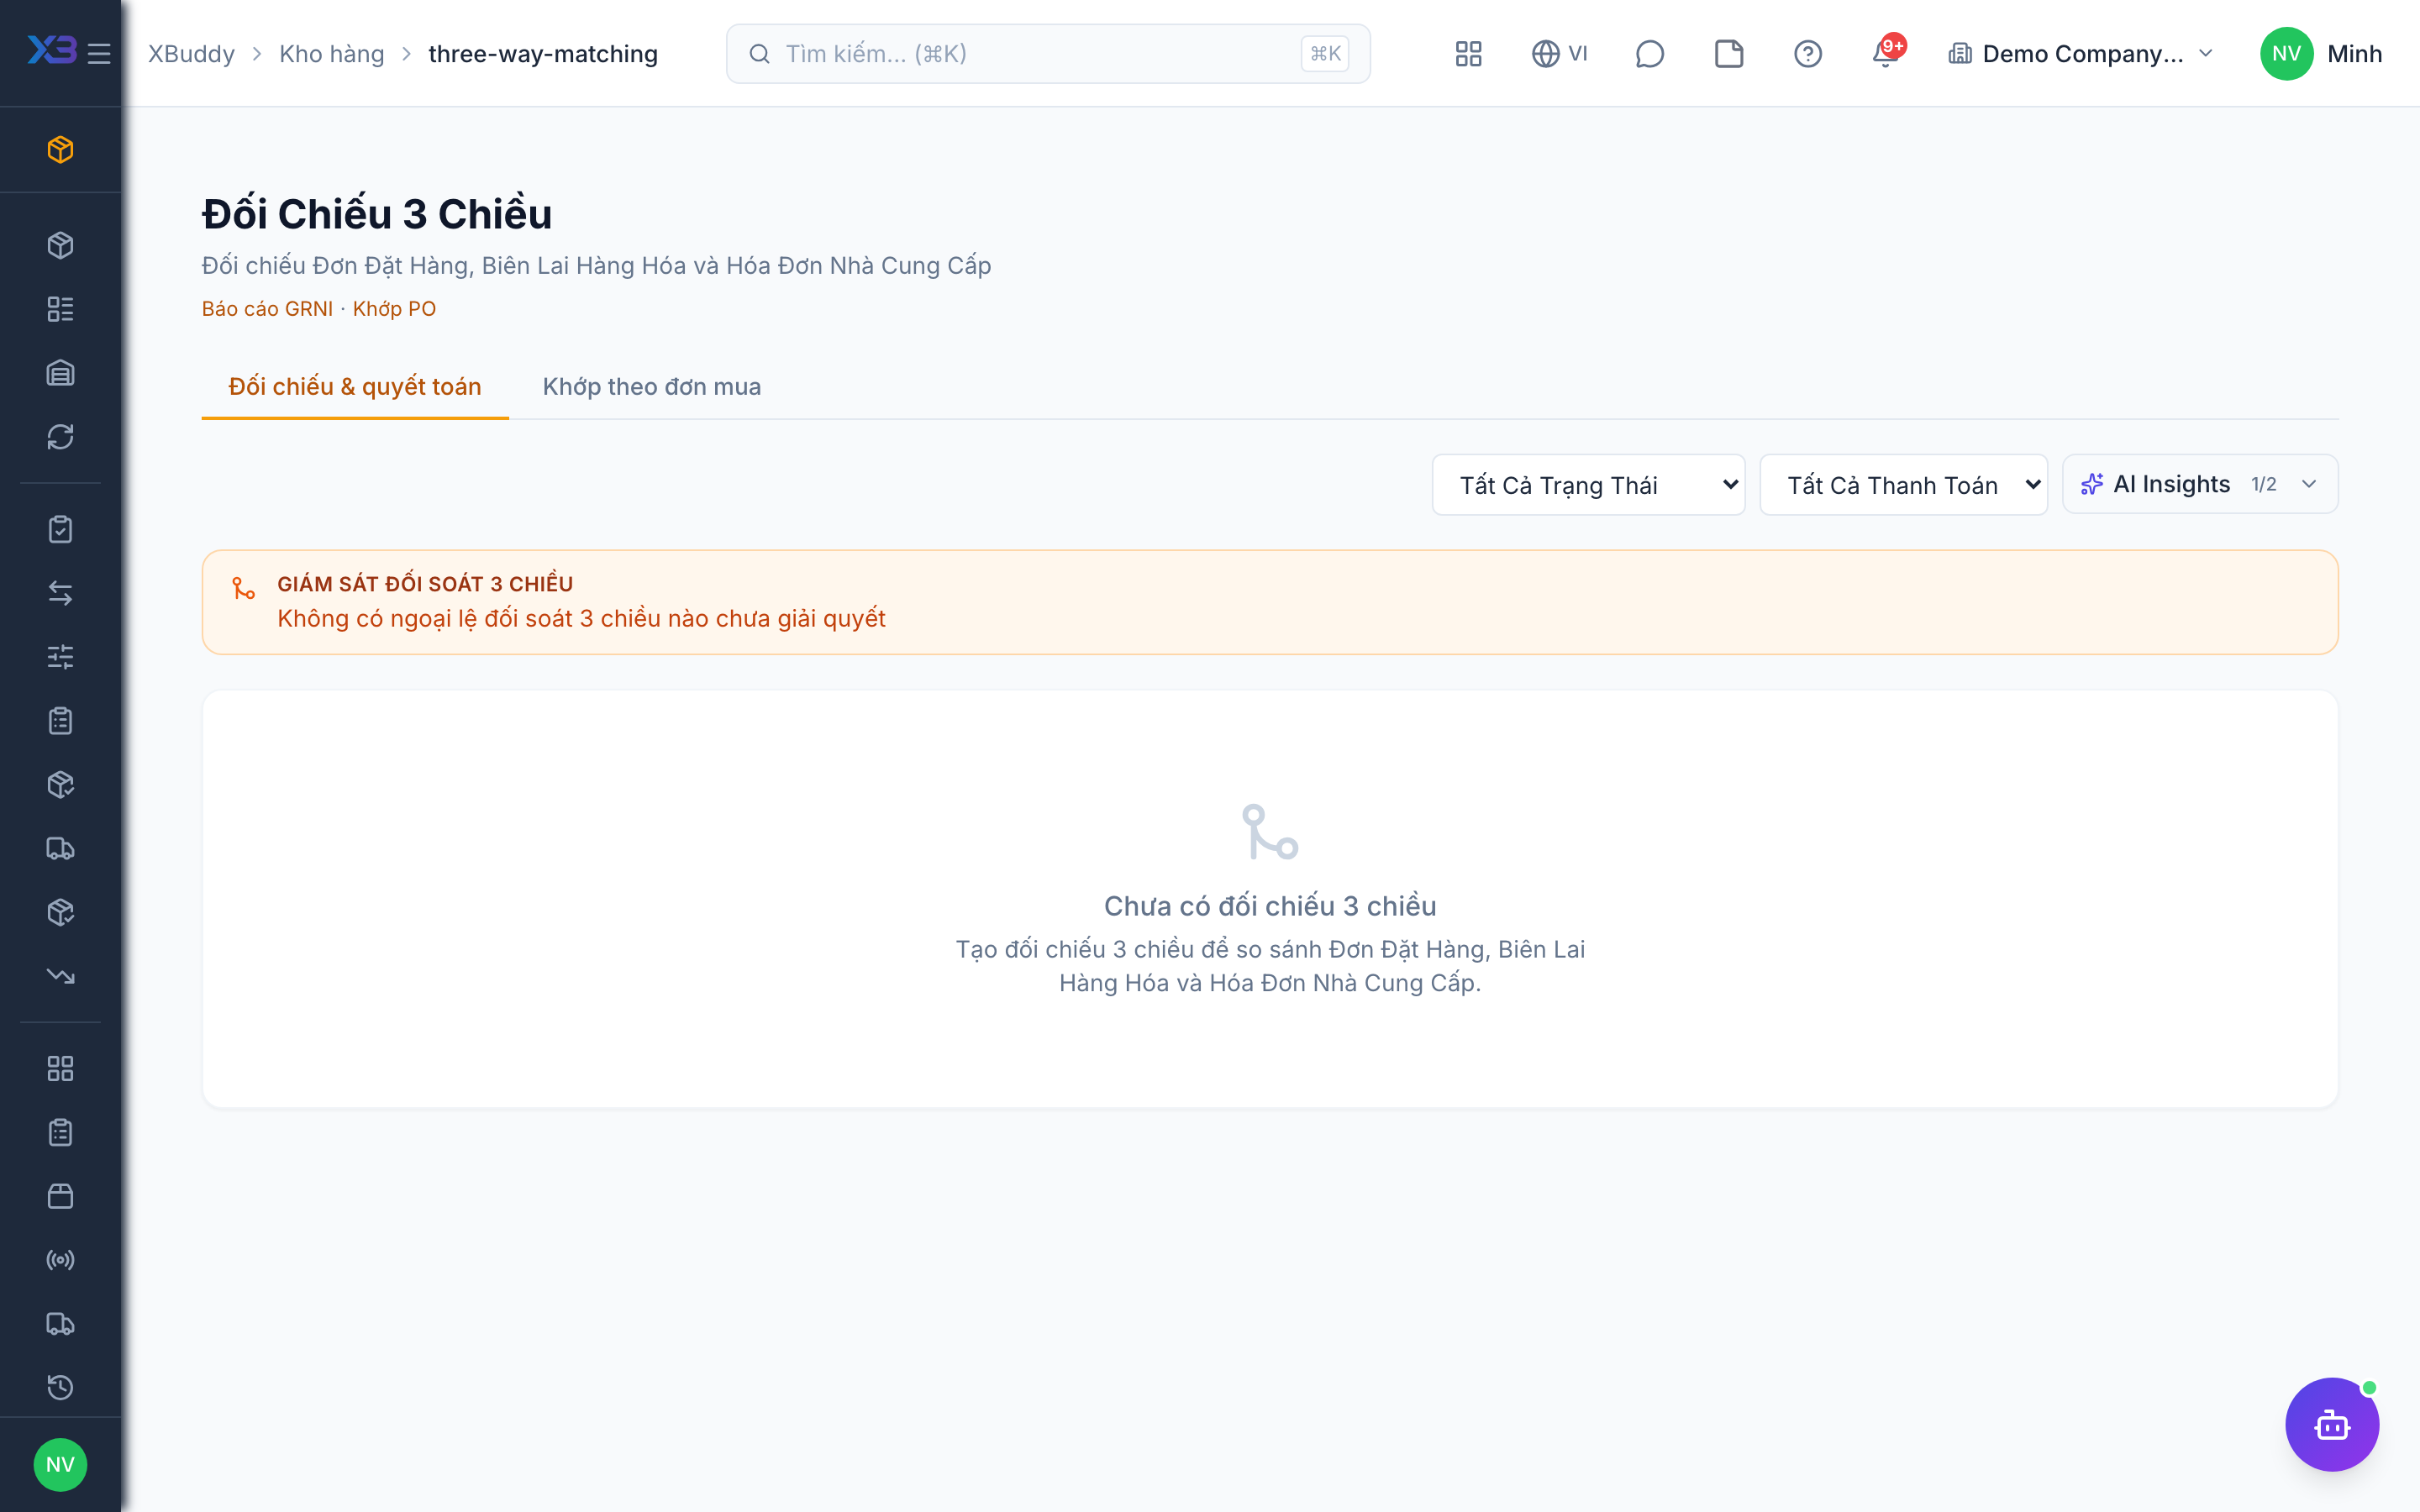The width and height of the screenshot is (2420, 1512).
Task: Open the Khớp PO link
Action: click(394, 309)
